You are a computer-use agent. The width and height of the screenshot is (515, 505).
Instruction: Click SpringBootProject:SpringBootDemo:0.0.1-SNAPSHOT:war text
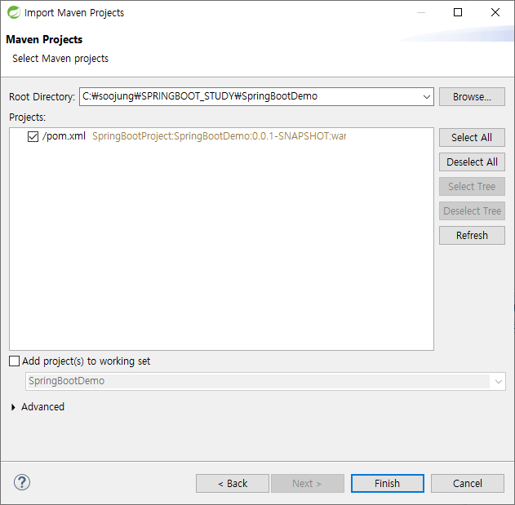point(219,136)
